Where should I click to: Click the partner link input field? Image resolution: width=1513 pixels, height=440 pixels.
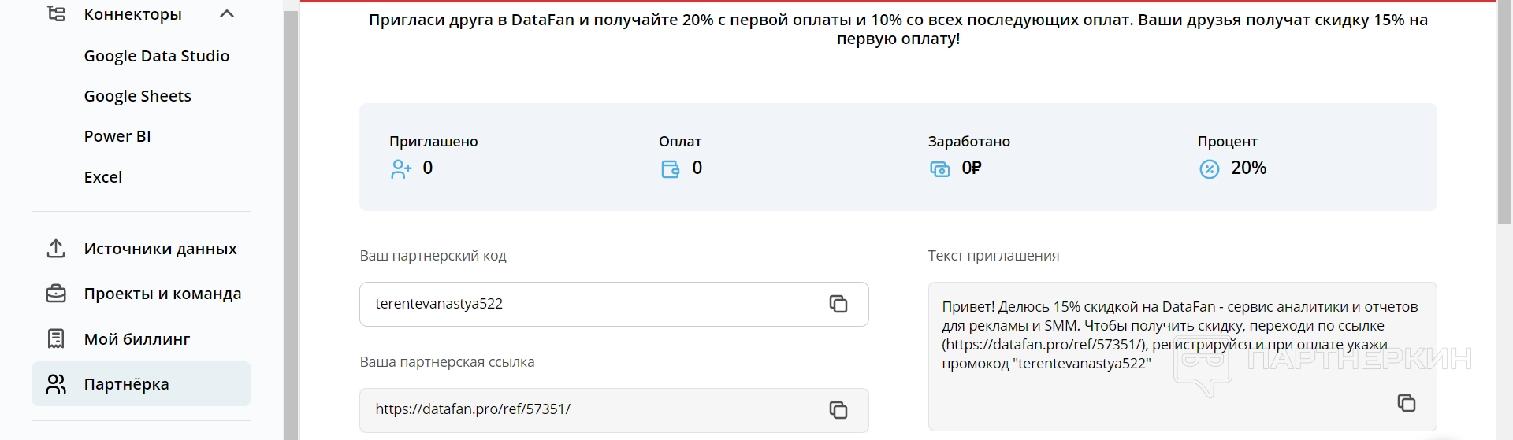(x=591, y=410)
